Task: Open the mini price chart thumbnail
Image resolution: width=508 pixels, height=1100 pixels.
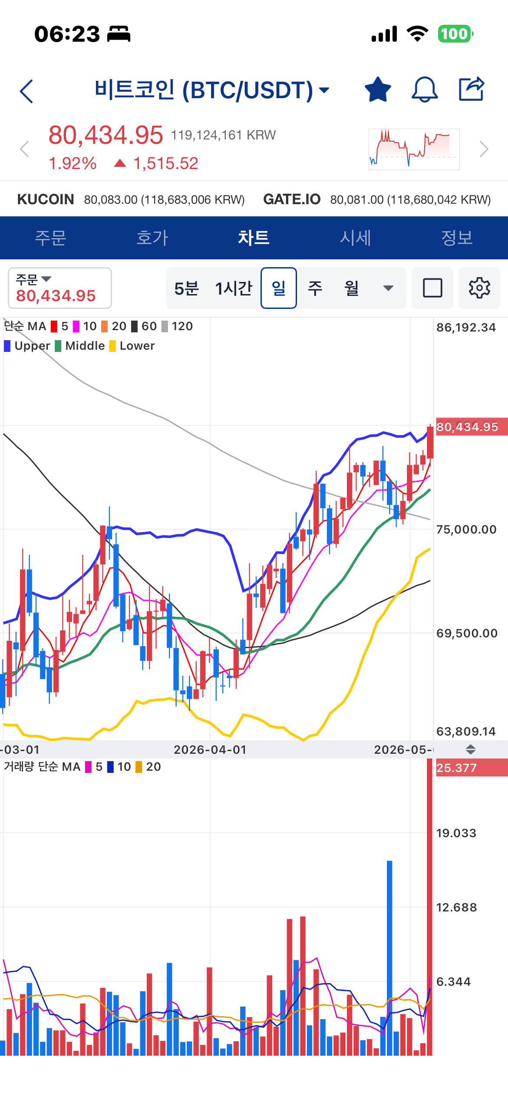Action: [x=414, y=149]
